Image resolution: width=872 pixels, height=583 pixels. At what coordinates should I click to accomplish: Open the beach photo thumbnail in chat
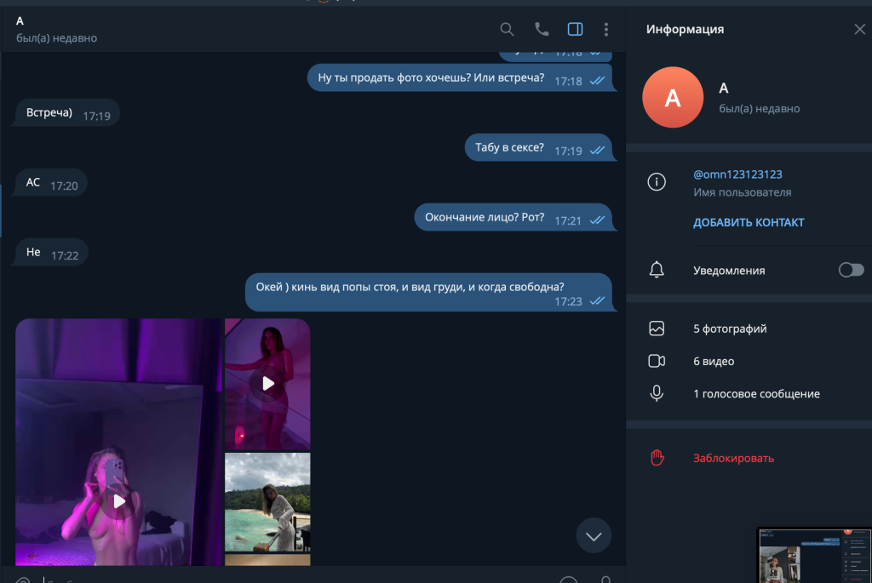pos(267,502)
